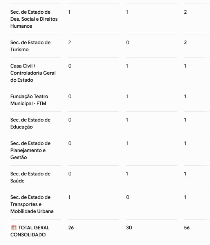The width and height of the screenshot is (210, 245).
Task: Click second-column value 1 in Saúde row
Action: pyautogui.click(x=127, y=174)
